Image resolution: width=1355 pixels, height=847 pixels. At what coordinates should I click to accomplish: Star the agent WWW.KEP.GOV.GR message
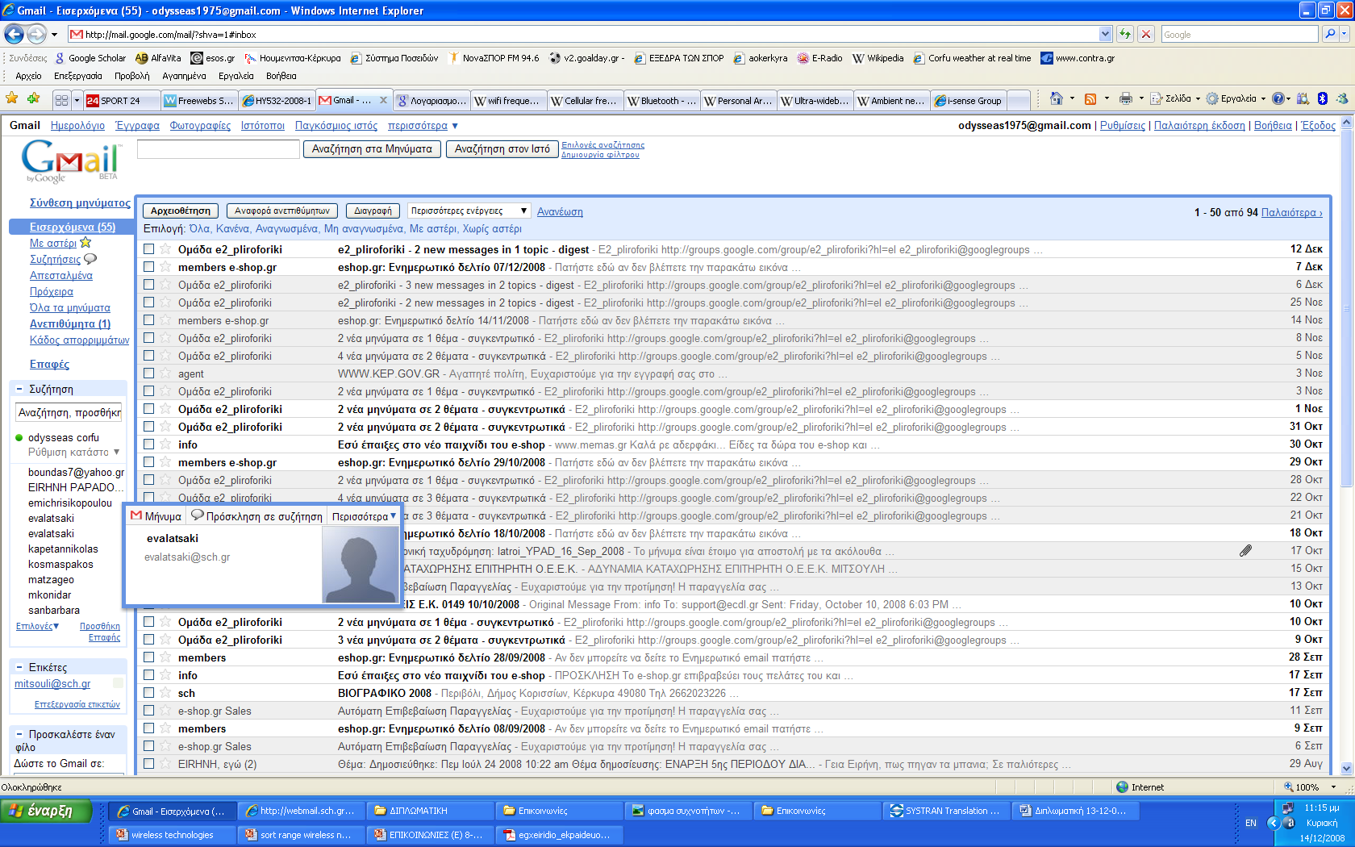(x=165, y=373)
